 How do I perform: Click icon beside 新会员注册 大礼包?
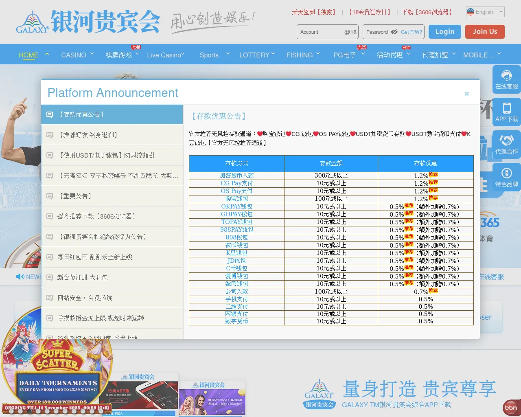click(x=50, y=277)
